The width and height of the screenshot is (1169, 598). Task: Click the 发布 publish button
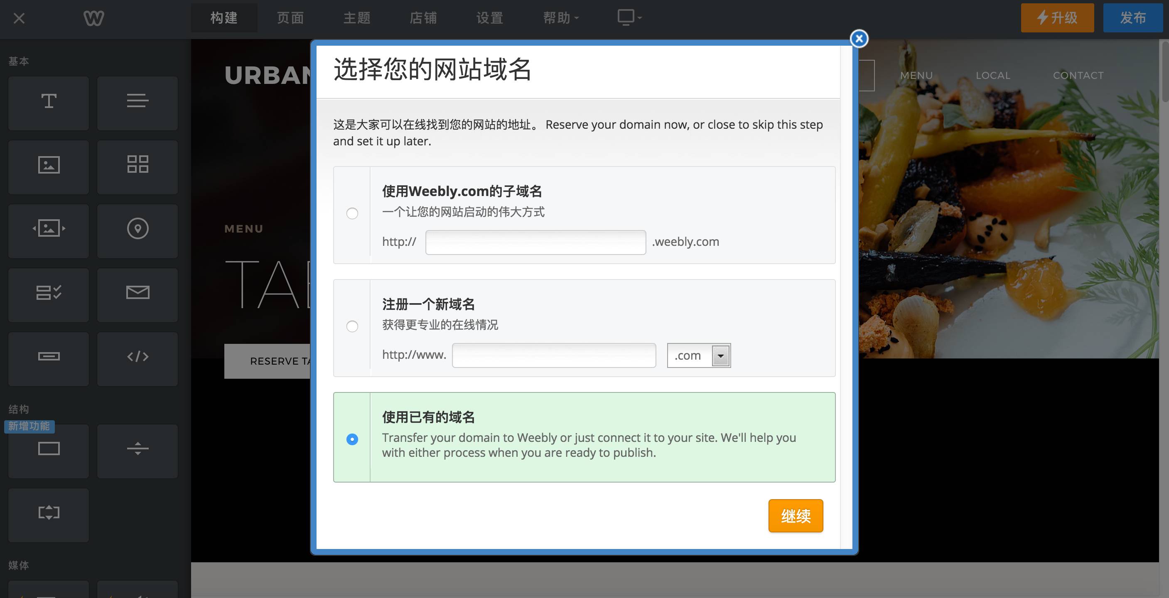coord(1133,18)
